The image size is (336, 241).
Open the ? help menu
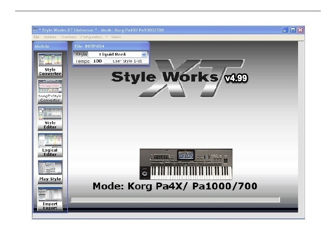(x=106, y=37)
